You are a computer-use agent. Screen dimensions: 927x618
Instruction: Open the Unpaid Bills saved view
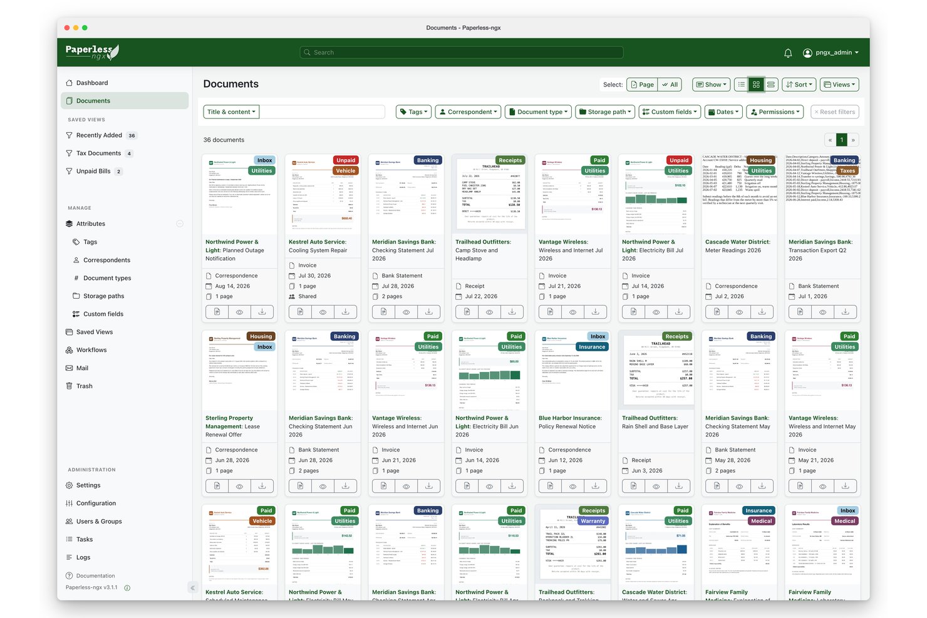(x=125, y=172)
